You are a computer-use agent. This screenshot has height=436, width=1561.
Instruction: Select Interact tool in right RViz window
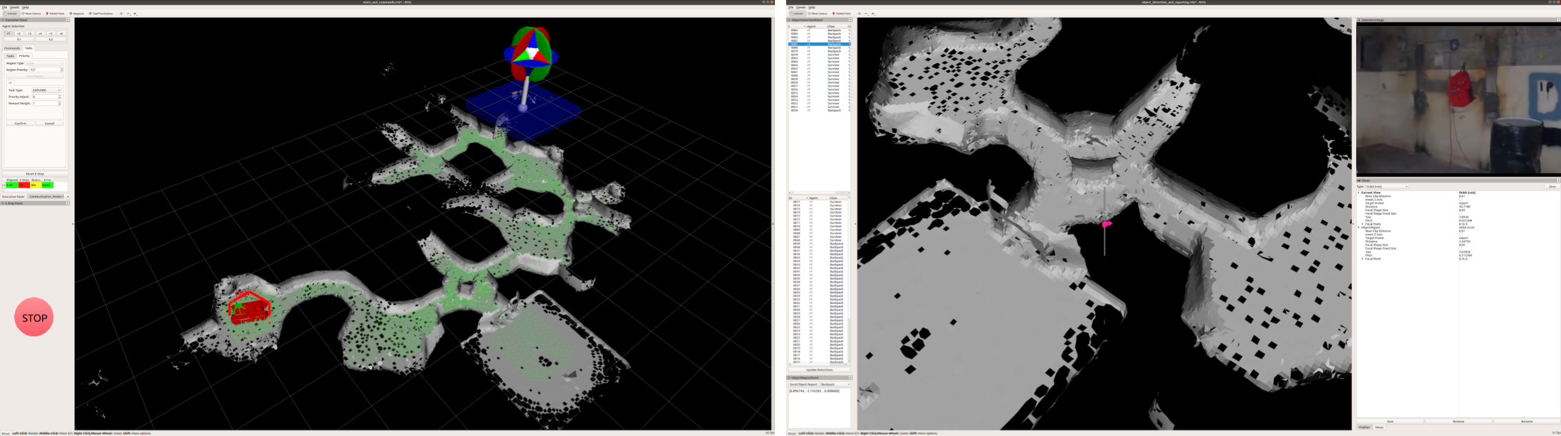click(x=797, y=13)
